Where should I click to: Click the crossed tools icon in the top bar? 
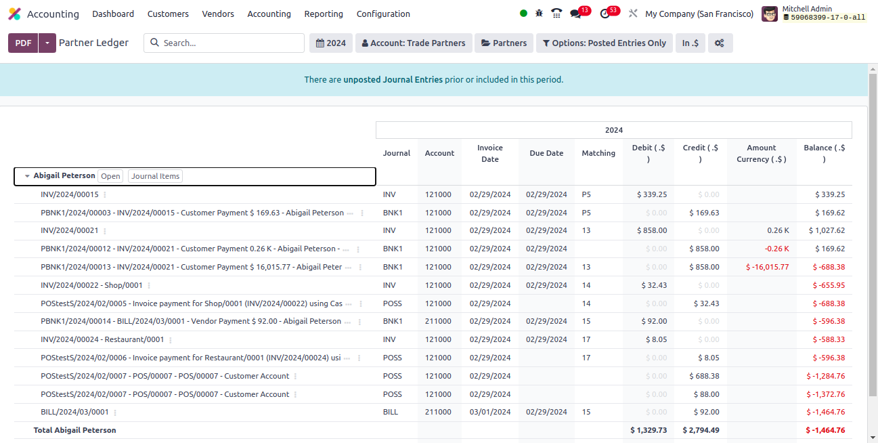(633, 14)
